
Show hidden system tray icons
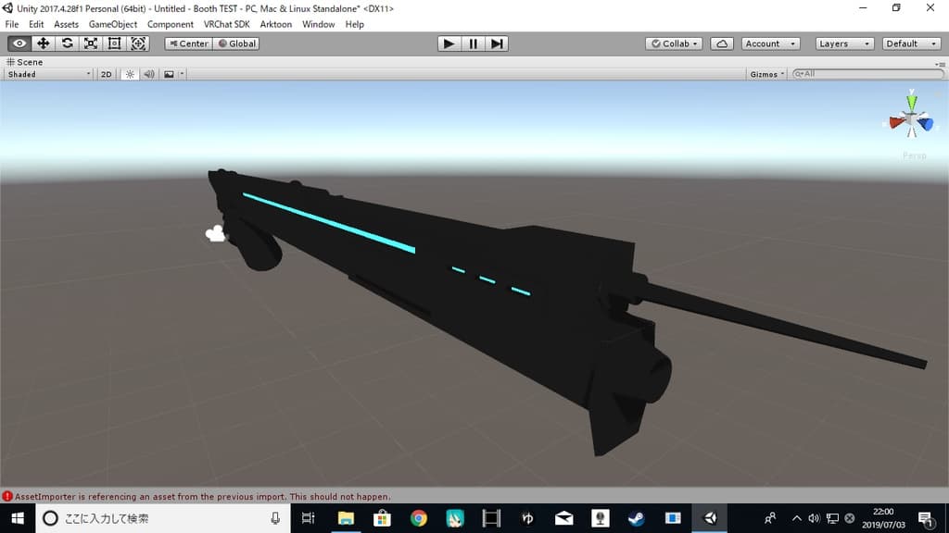click(796, 518)
